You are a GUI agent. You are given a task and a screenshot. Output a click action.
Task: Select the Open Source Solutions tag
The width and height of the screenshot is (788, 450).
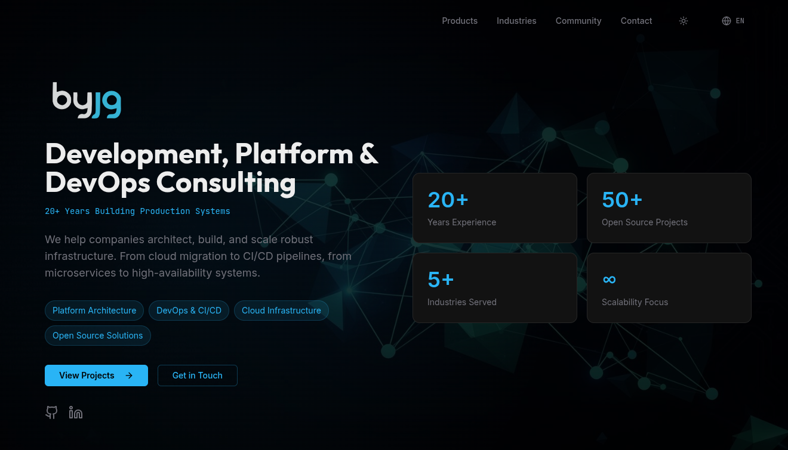98,336
